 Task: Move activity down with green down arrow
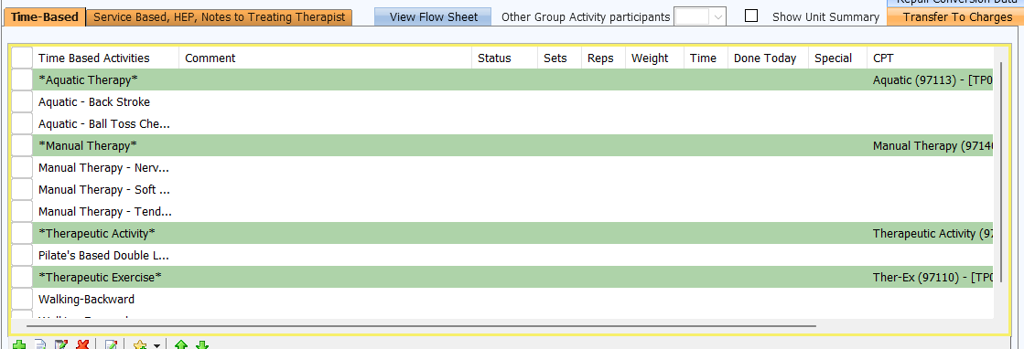202,345
